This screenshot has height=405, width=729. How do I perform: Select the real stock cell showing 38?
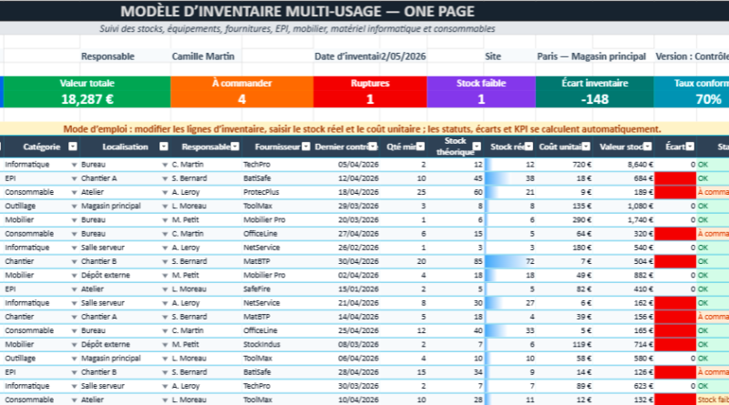(510, 178)
